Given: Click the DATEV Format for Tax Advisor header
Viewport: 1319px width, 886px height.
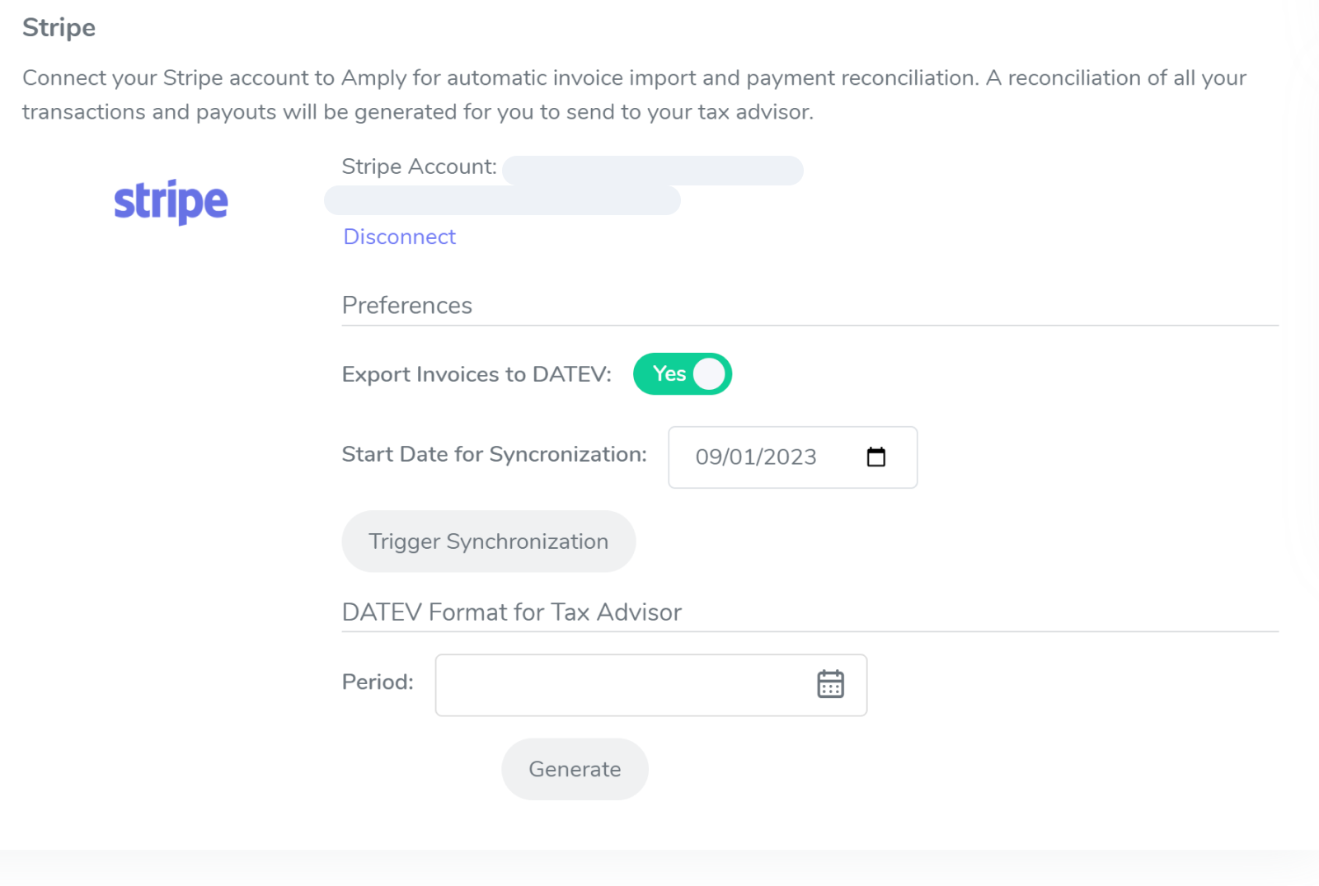Looking at the screenshot, I should click(511, 612).
